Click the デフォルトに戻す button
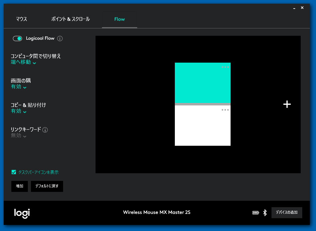Screen dimensions: 316x231 [x=47, y=186]
